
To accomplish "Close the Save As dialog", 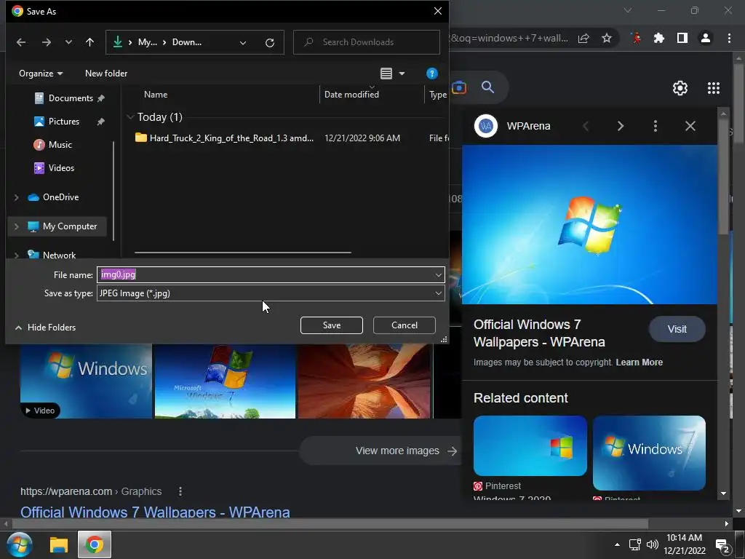I will (x=437, y=11).
